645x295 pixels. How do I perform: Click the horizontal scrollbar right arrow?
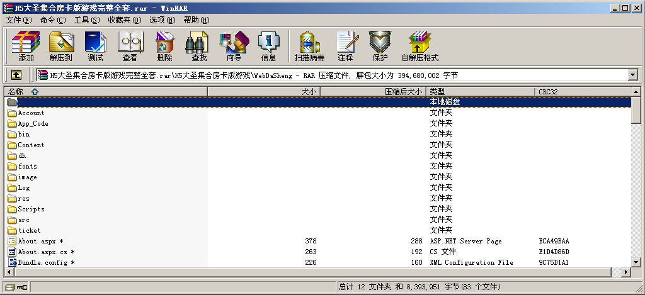(x=625, y=272)
